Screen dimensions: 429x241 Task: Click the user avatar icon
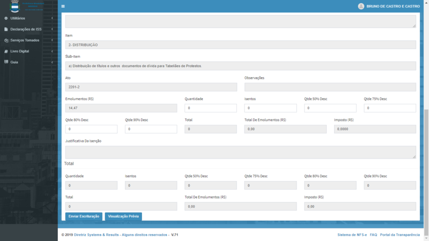361,6
